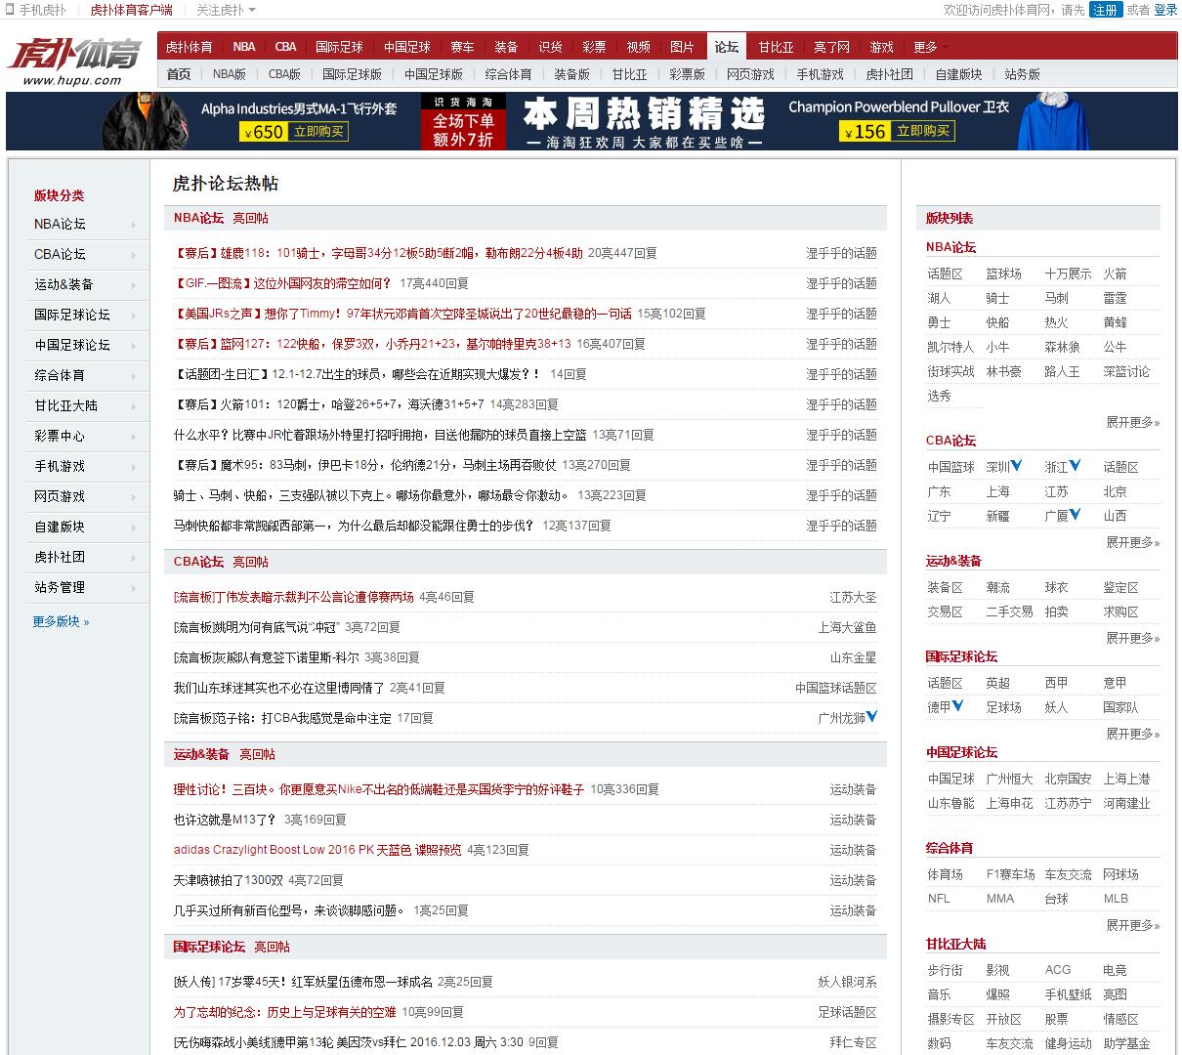Open 步行街 board in right list
Viewport: 1182px width, 1055px height.
(x=945, y=970)
